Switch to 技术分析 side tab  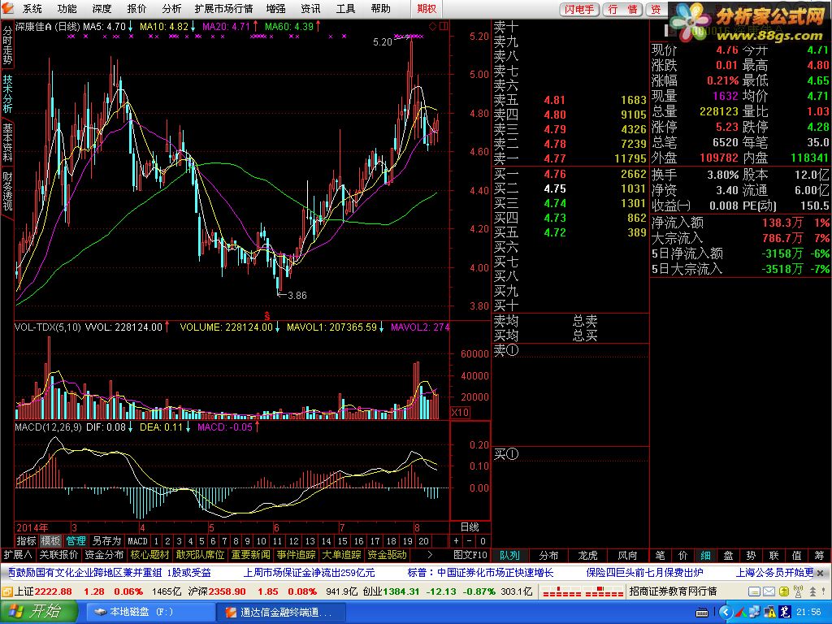click(7, 93)
